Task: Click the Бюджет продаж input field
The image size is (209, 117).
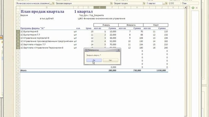Action: pyautogui.click(x=128, y=3)
